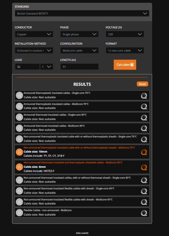
Task: Click cable reel icon for Armoured thermoplastic Single-core 70°C
Action: (x=144, y=96)
